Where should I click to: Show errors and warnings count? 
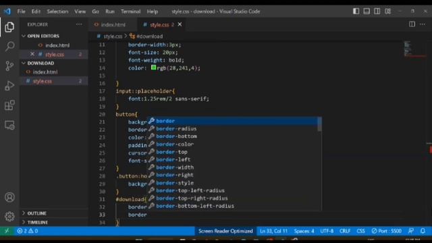[27, 231]
